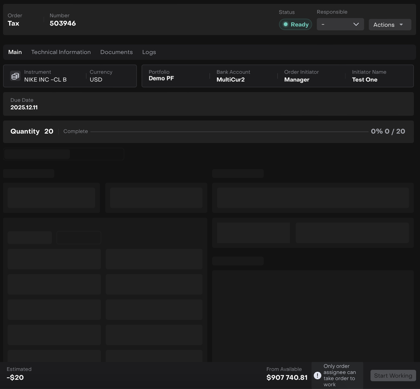Open the Technical Information tab
420x389 pixels.
pos(61,52)
